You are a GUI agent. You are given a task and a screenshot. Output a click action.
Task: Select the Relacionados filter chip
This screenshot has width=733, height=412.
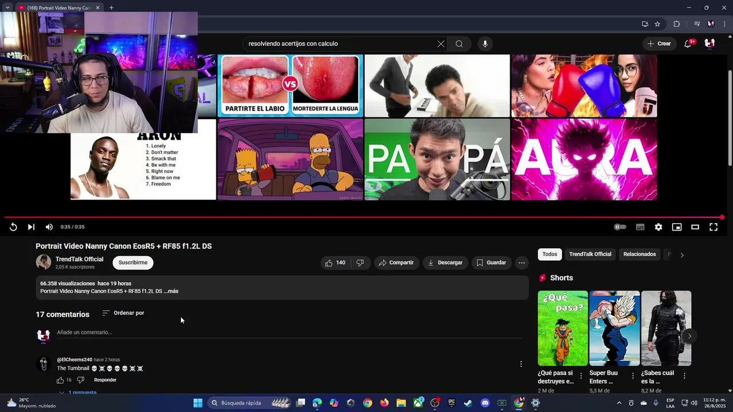(640, 255)
